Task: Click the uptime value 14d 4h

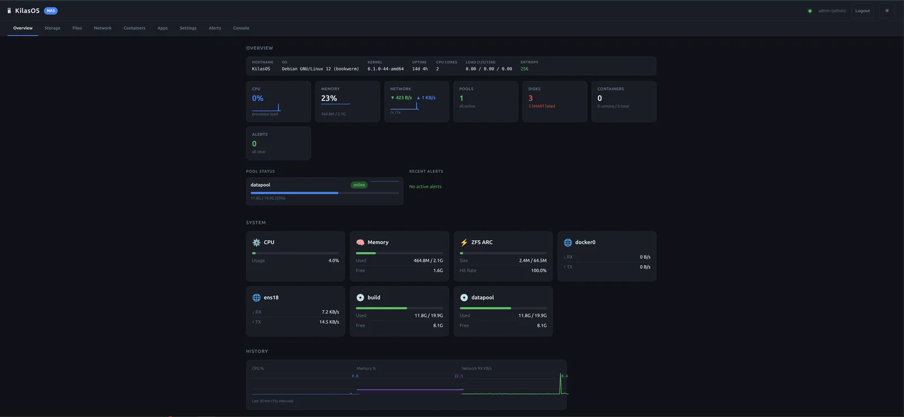Action: point(420,69)
